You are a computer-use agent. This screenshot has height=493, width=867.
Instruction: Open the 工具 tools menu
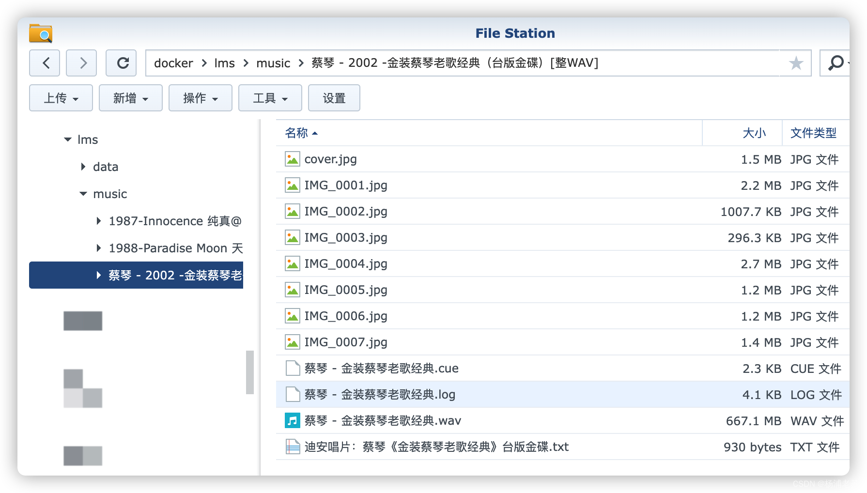[x=270, y=98]
